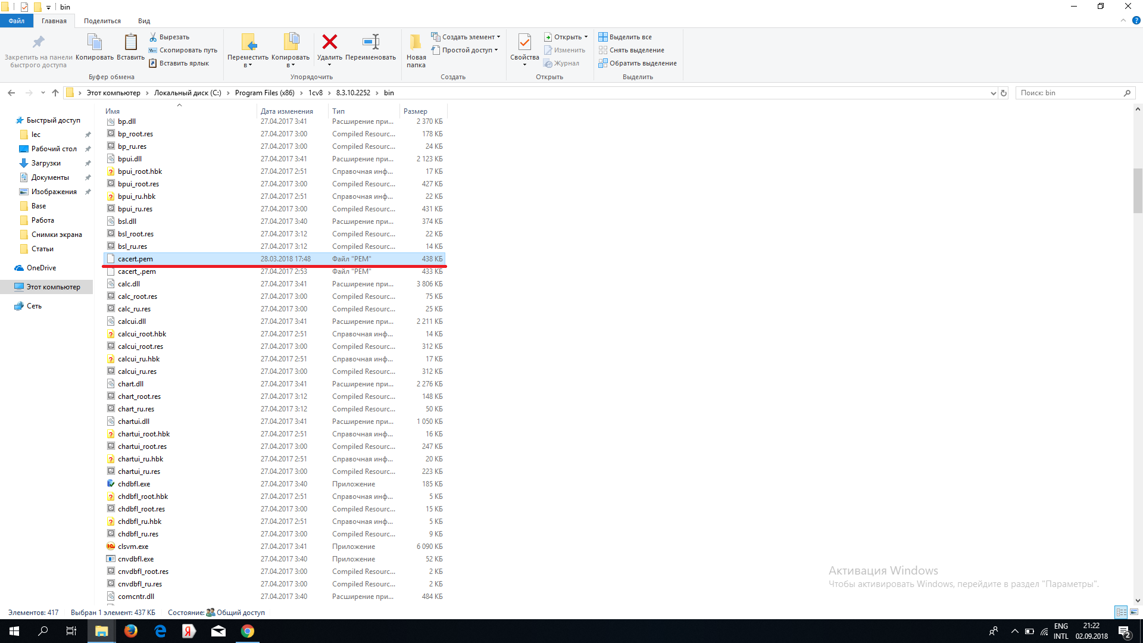Switch to large thumbnails view icon
Screen dimensions: 1143x643
[x=1134, y=612]
